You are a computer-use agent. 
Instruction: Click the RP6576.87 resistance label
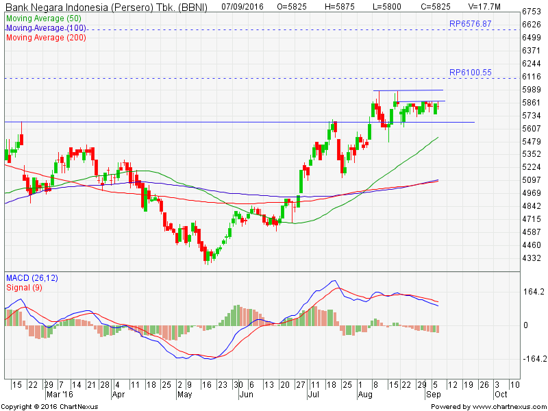pos(471,24)
